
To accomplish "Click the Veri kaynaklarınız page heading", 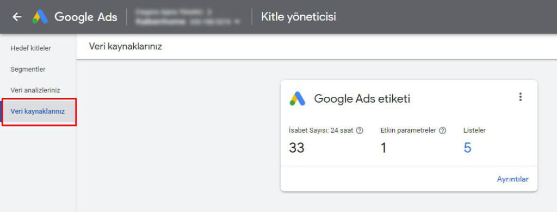I will (x=126, y=47).
